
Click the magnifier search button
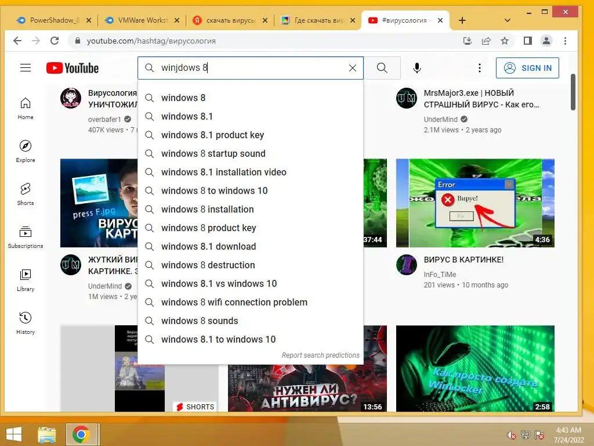[x=382, y=68]
